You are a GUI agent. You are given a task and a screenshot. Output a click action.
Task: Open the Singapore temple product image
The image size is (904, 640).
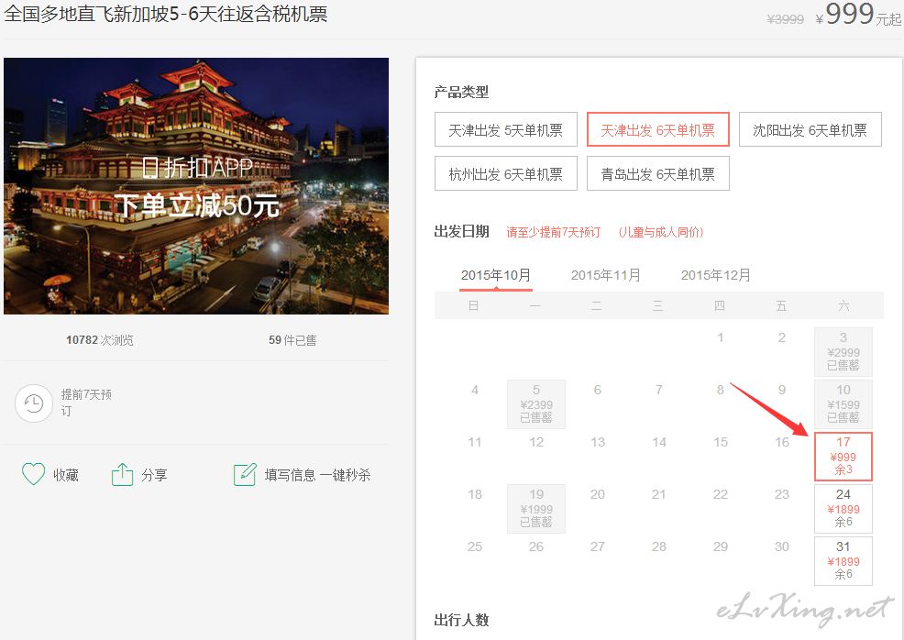(x=196, y=185)
